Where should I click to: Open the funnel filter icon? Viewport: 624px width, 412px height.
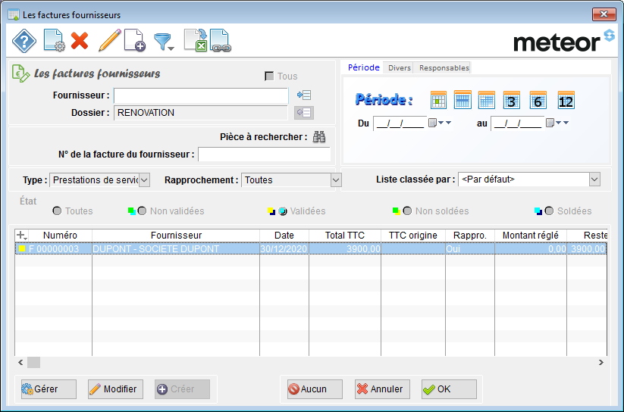click(164, 42)
